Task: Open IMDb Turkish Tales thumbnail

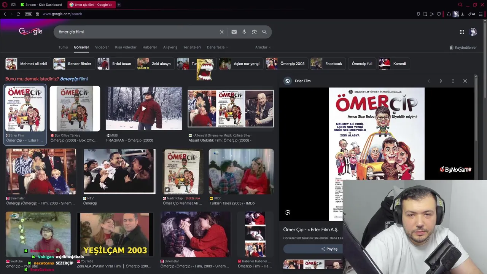Action: (x=241, y=171)
